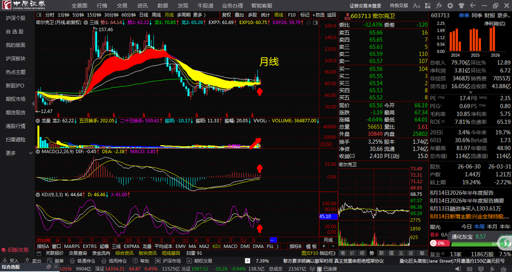Go back with the left arrow icon

click(x=472, y=5)
